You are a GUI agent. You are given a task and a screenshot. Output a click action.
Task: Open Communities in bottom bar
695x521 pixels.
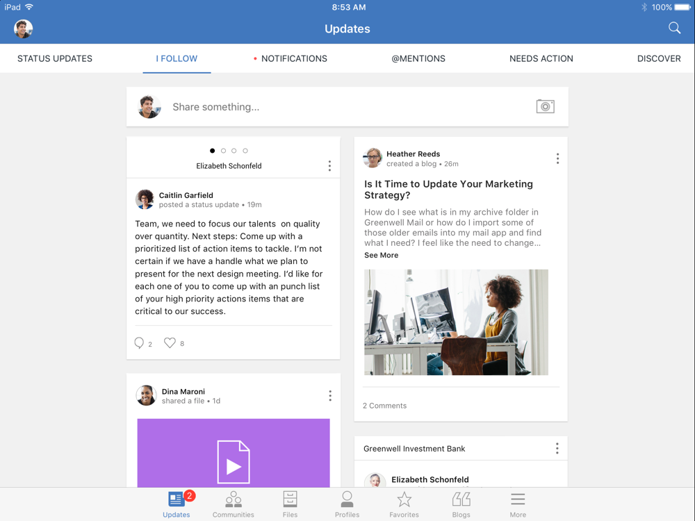tap(233, 504)
